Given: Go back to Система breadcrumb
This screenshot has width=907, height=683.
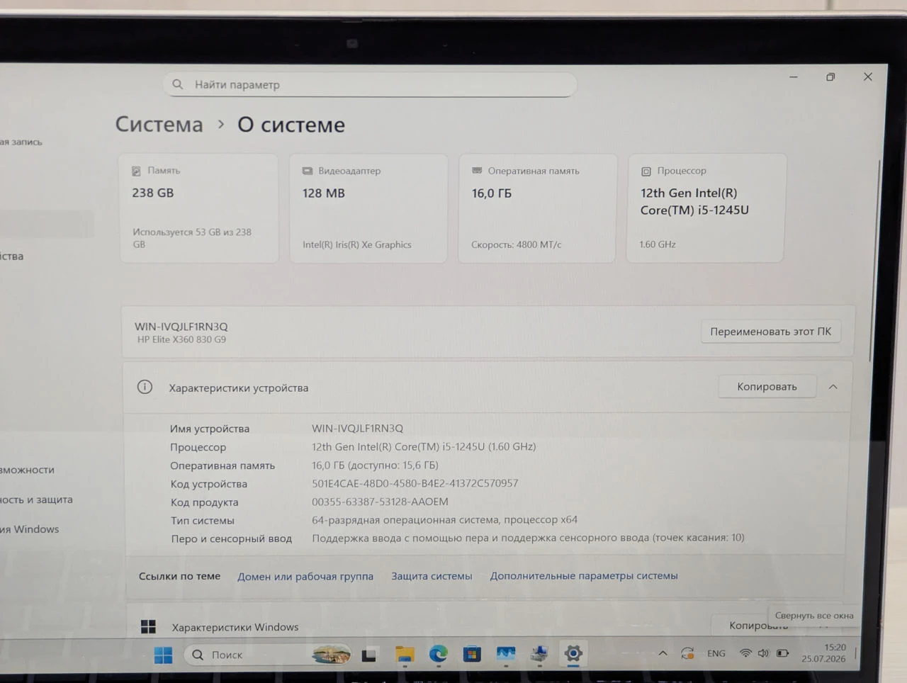Looking at the screenshot, I should pos(159,125).
